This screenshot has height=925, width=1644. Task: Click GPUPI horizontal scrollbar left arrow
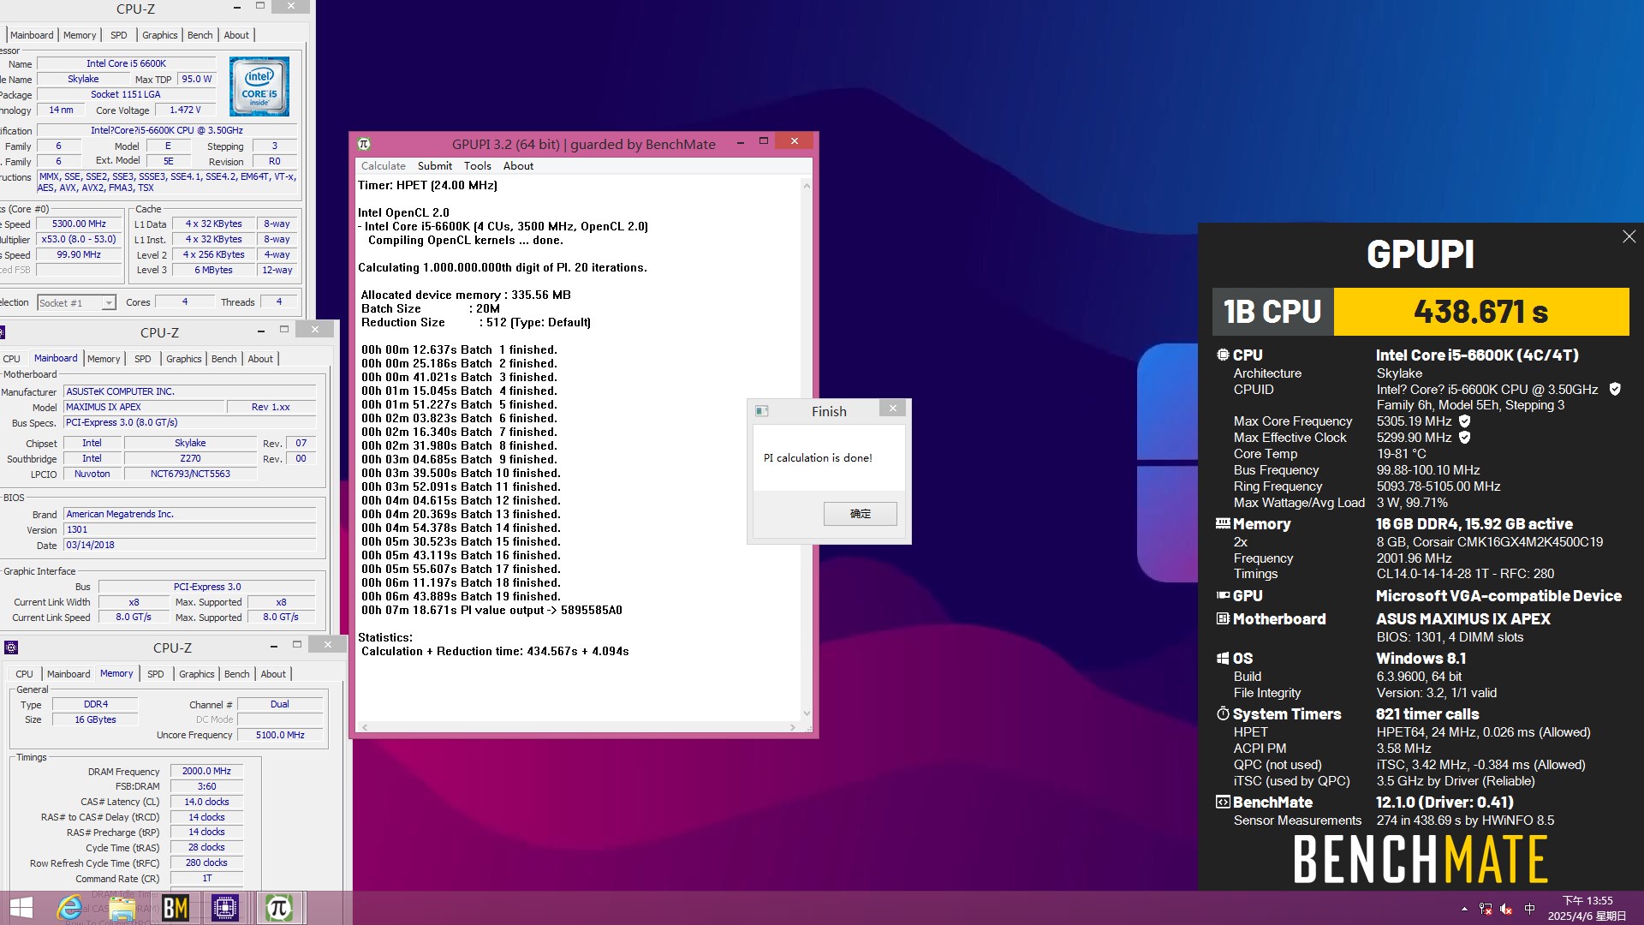365,727
